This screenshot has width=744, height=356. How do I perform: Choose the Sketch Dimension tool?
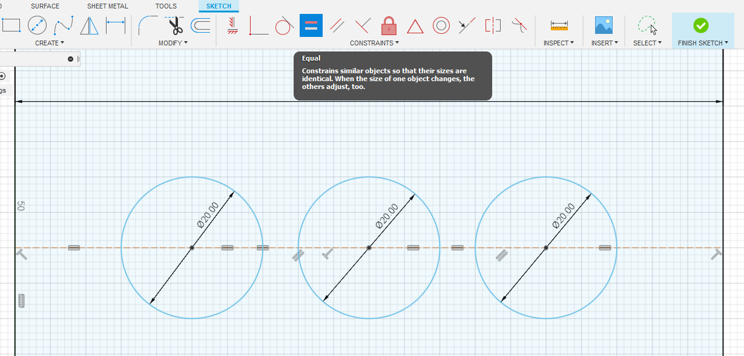pyautogui.click(x=115, y=25)
